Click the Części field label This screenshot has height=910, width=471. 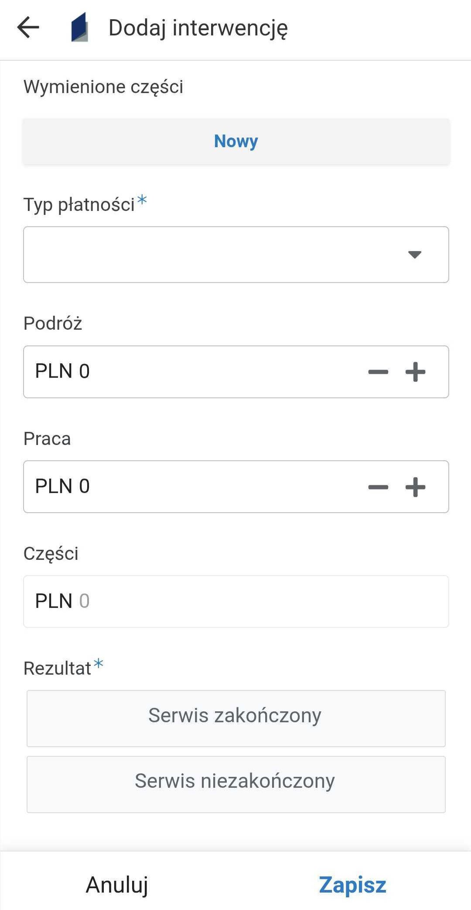[x=51, y=553]
